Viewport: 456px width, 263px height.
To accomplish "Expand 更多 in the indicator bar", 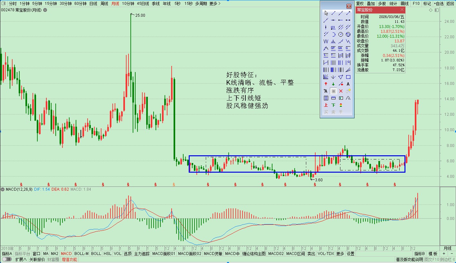I will pyautogui.click(x=340, y=254).
